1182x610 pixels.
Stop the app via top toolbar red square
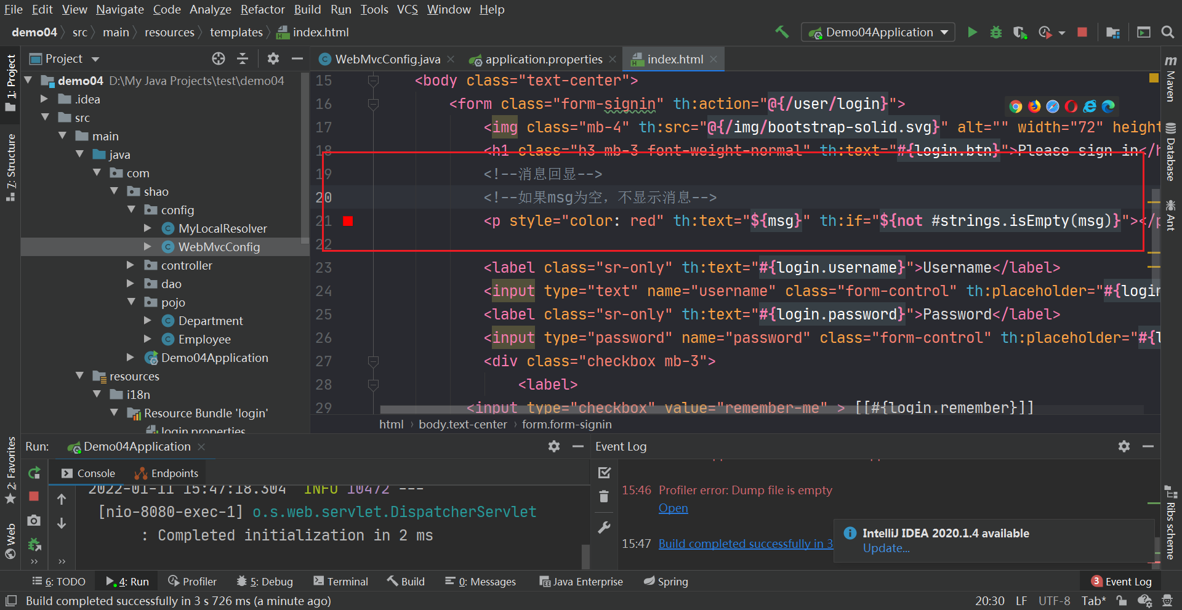coord(1082,32)
